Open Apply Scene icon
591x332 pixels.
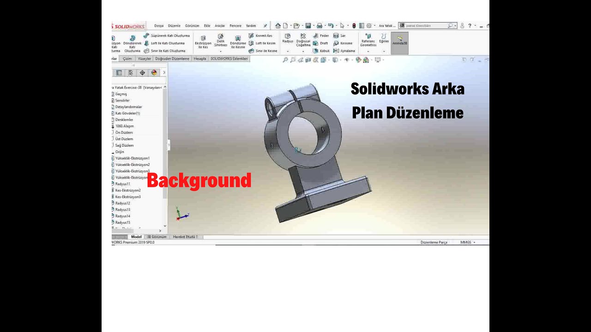(x=366, y=60)
